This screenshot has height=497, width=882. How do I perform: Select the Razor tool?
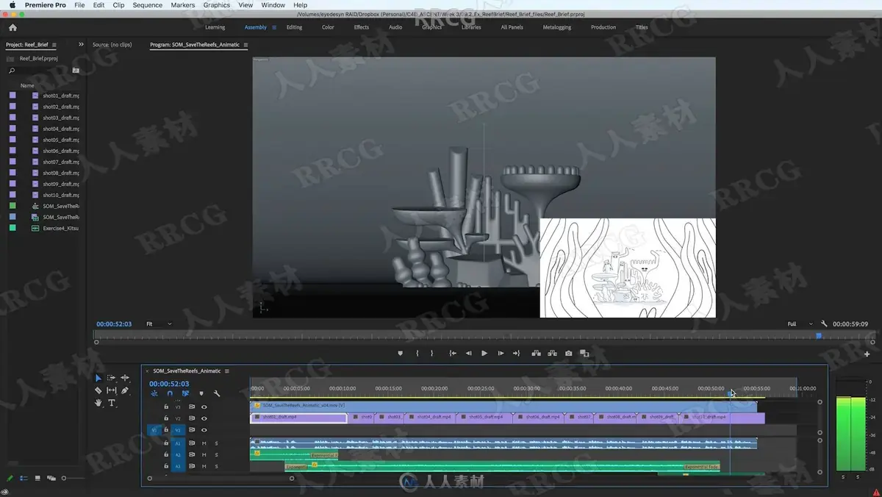pyautogui.click(x=98, y=390)
